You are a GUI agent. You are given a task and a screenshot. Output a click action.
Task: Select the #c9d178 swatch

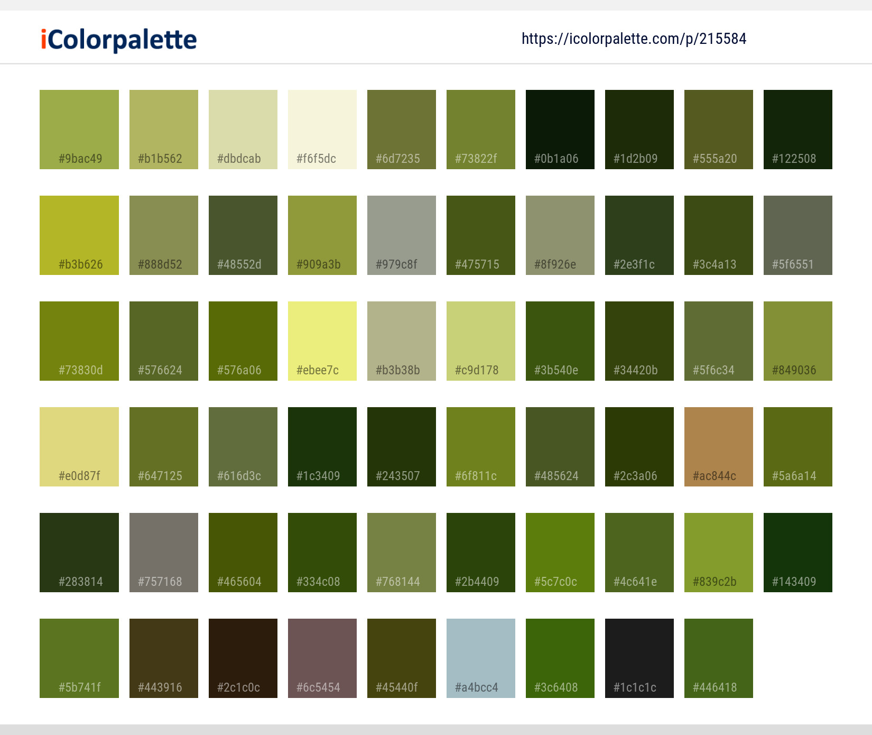tap(481, 341)
